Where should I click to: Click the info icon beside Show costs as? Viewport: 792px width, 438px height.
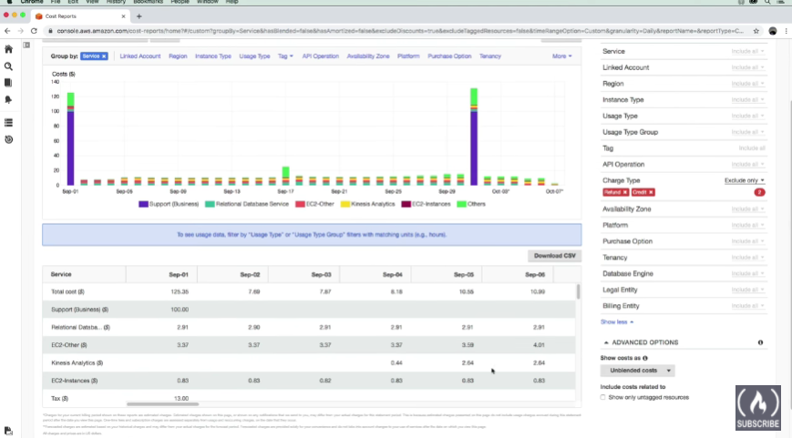pos(645,358)
